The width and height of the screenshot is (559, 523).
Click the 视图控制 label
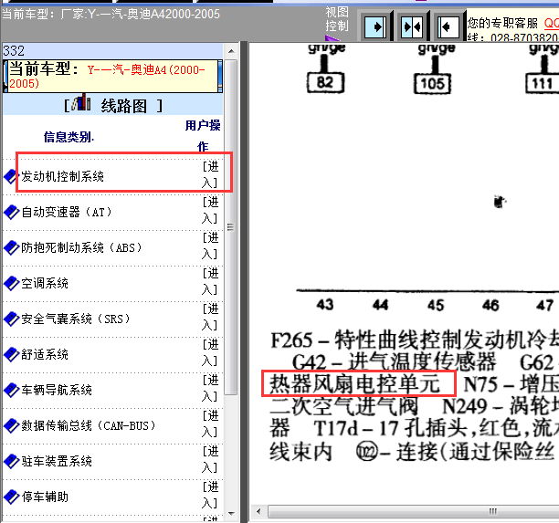click(337, 19)
